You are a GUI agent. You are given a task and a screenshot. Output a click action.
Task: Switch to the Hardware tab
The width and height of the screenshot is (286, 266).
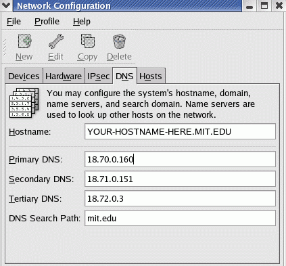tap(64, 76)
